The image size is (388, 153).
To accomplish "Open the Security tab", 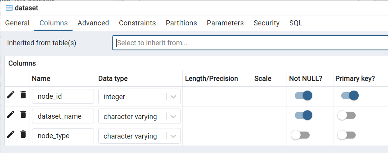I will 266,23.
